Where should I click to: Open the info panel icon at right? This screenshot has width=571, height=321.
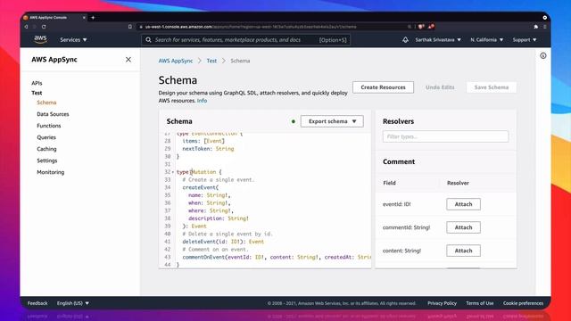543,55
